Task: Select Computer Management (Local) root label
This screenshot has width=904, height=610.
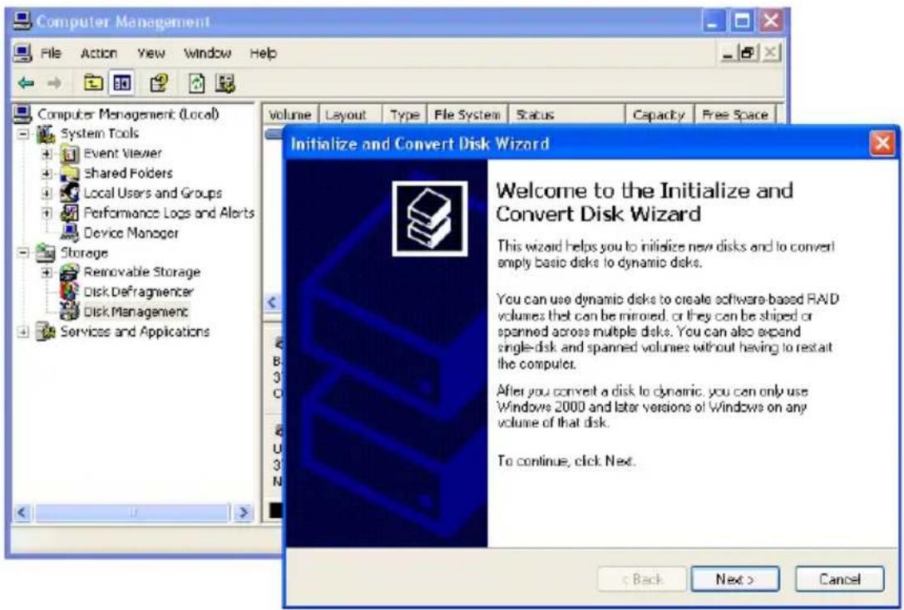Action: [128, 114]
